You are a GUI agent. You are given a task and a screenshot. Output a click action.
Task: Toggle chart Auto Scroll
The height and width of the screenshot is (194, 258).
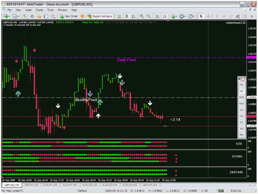(157, 16)
